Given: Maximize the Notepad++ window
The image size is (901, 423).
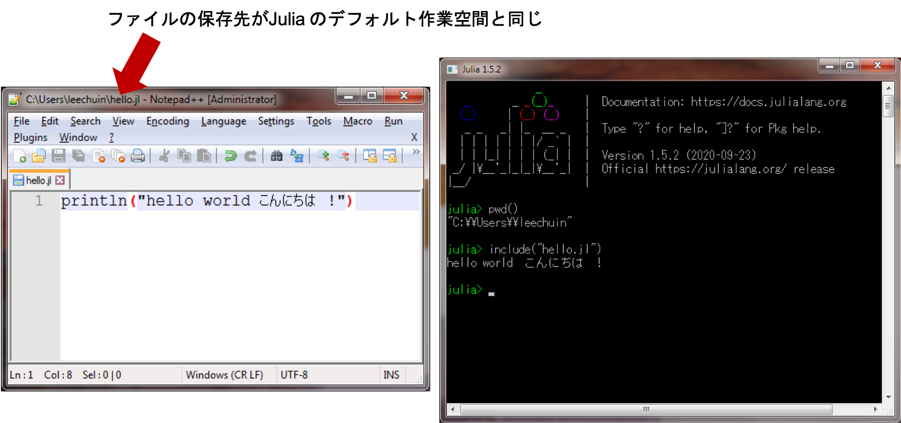Looking at the screenshot, I should pyautogui.click(x=372, y=96).
